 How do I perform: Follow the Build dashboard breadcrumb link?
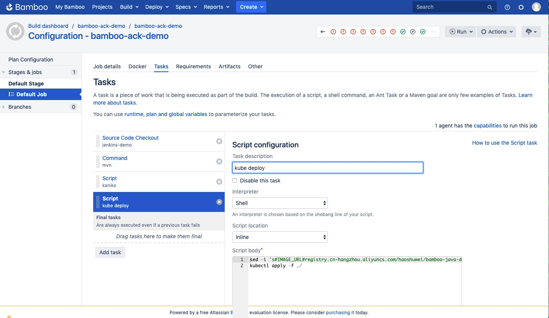[48, 26]
